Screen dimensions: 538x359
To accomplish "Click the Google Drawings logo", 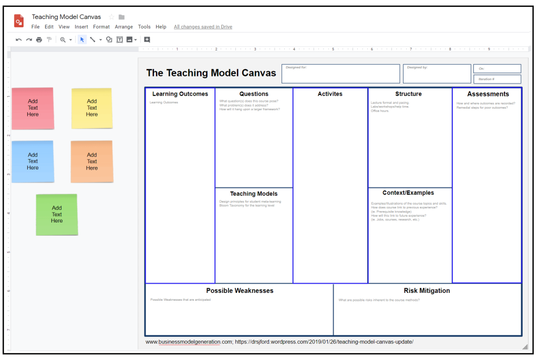I will click(x=19, y=21).
